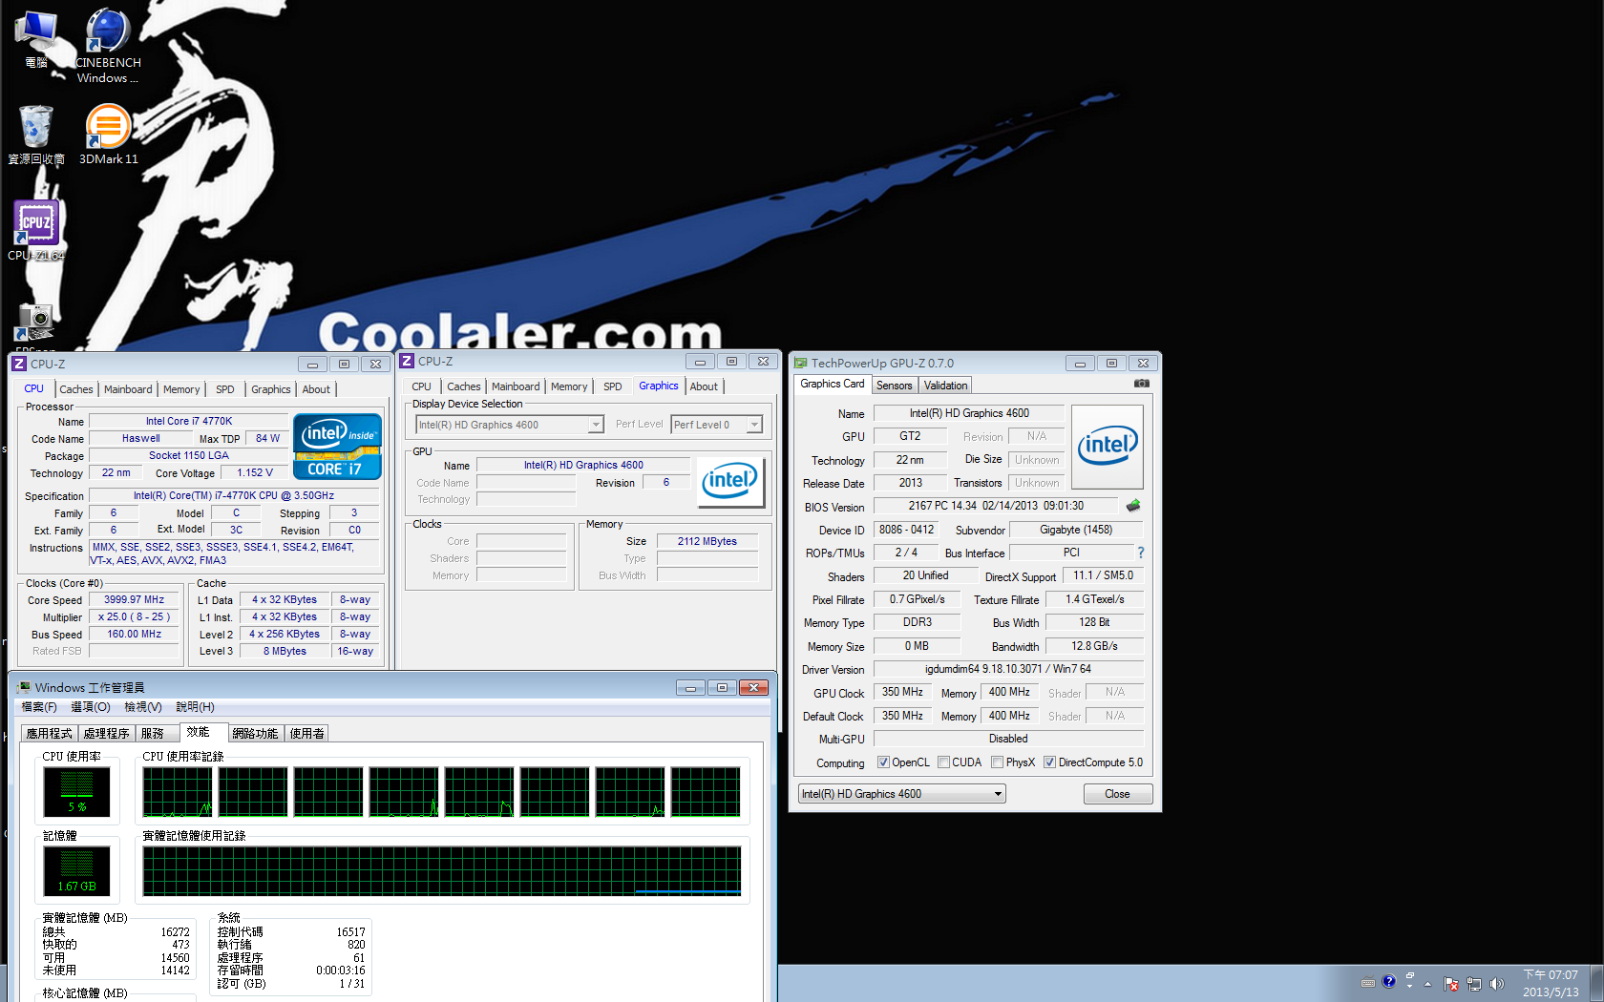Toggle the DirectCompute 5.0 checkbox

click(1049, 762)
